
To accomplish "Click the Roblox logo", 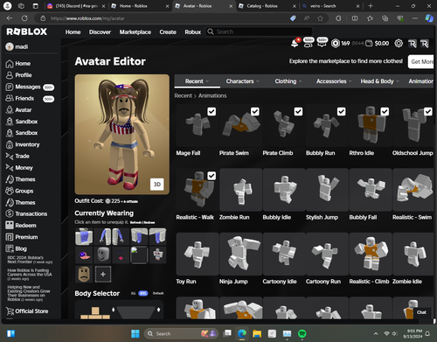I will coord(26,31).
